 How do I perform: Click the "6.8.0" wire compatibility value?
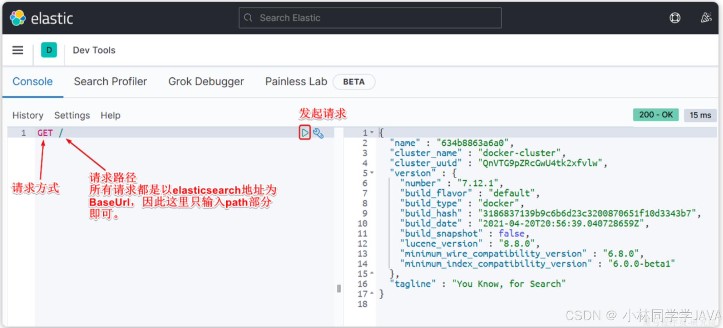pyautogui.click(x=621, y=254)
